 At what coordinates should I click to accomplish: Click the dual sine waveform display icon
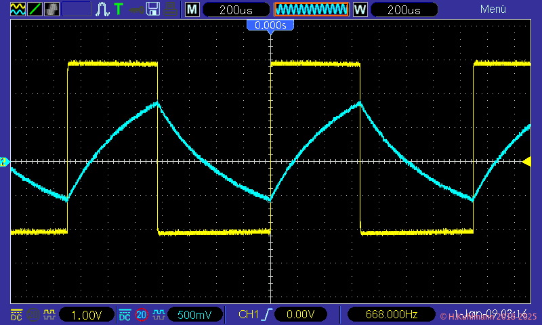tap(18, 9)
